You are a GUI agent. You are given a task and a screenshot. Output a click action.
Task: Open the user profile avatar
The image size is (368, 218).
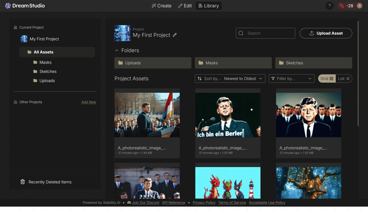click(x=360, y=6)
